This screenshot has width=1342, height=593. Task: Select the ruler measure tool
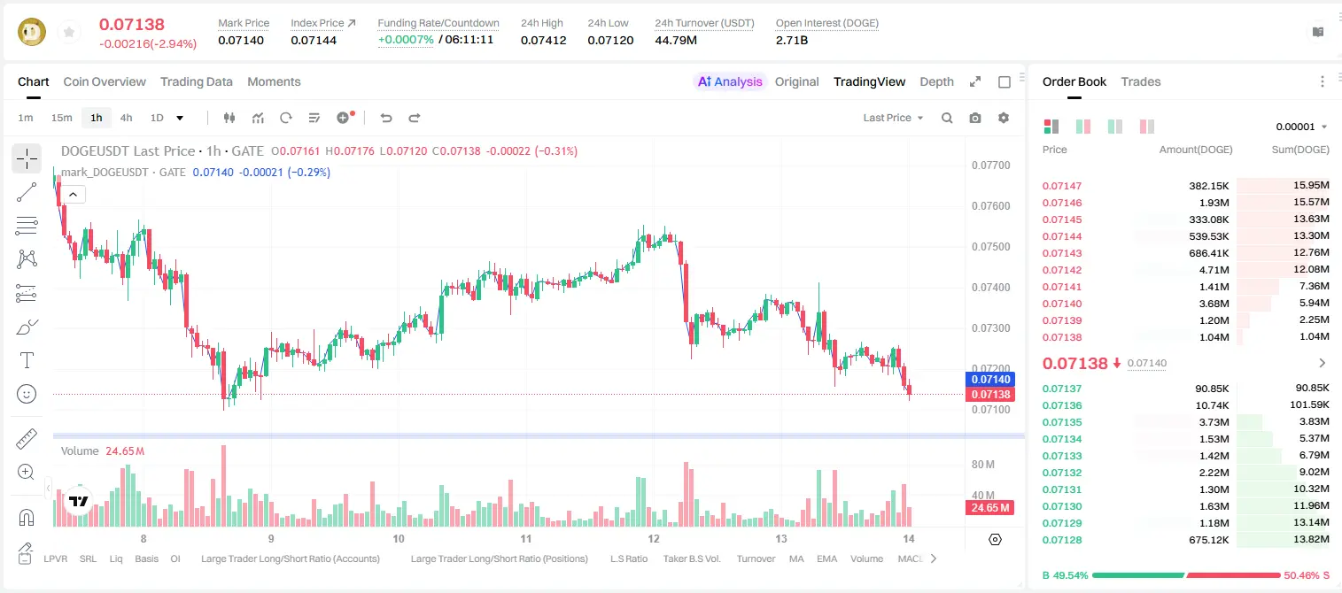27,438
